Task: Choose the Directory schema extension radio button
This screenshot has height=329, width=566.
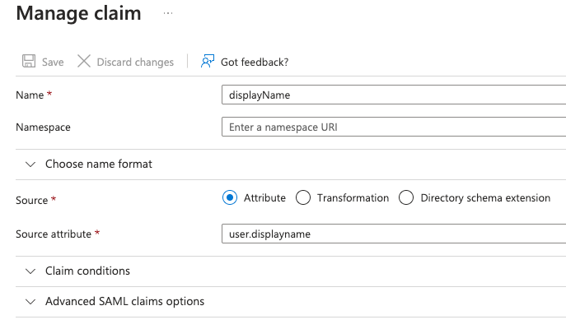Action: [406, 197]
